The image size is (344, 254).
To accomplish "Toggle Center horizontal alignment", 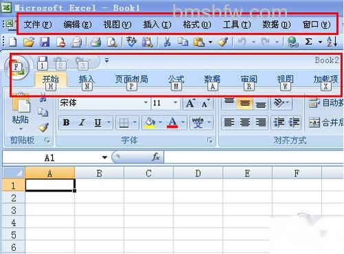I will tap(245, 123).
